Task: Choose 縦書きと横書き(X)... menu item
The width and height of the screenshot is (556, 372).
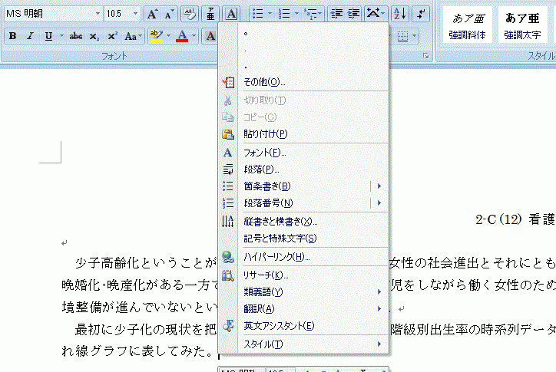Action: tap(303, 222)
